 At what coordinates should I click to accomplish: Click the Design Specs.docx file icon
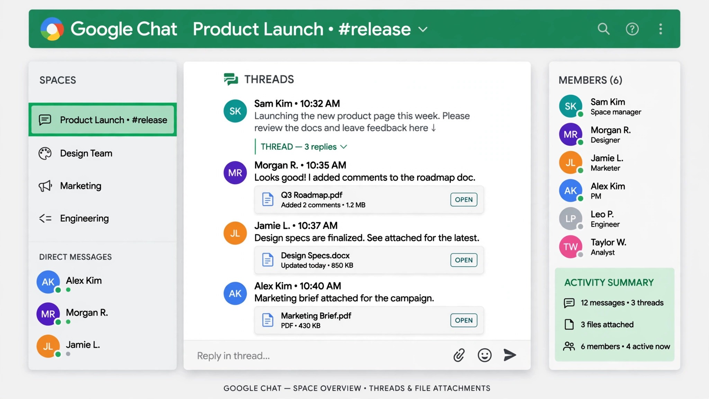(268, 260)
